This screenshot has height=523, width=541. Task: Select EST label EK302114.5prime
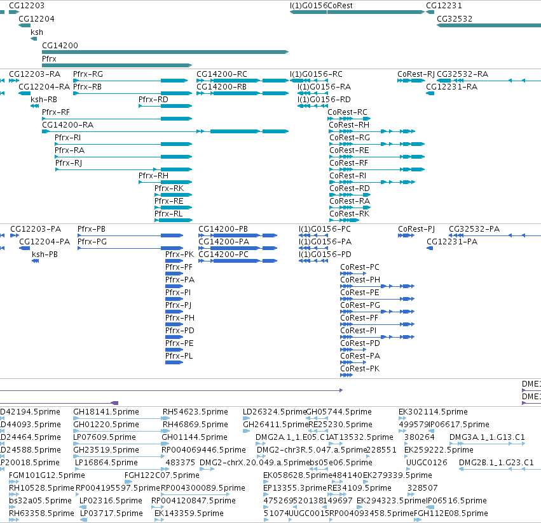point(433,412)
